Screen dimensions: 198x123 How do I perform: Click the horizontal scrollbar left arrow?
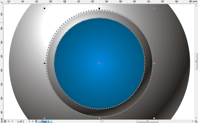pos(103,121)
